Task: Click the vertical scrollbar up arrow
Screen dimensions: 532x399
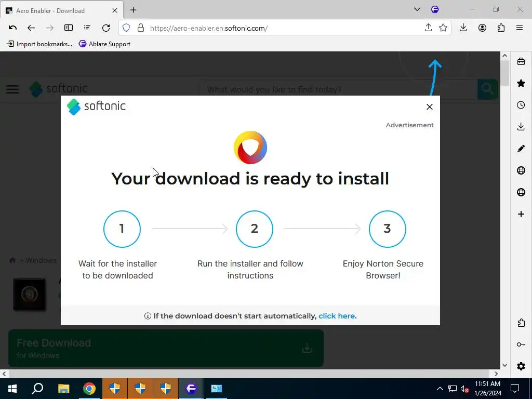Action: click(x=504, y=56)
